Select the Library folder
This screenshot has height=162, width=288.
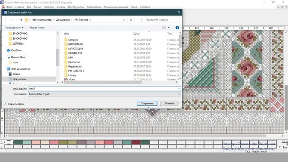click(72, 75)
